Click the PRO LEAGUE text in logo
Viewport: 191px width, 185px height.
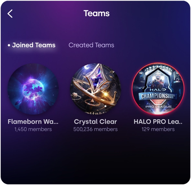click(x=159, y=107)
